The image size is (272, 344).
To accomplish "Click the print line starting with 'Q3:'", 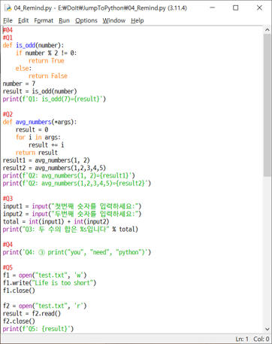I will [x=71, y=229].
